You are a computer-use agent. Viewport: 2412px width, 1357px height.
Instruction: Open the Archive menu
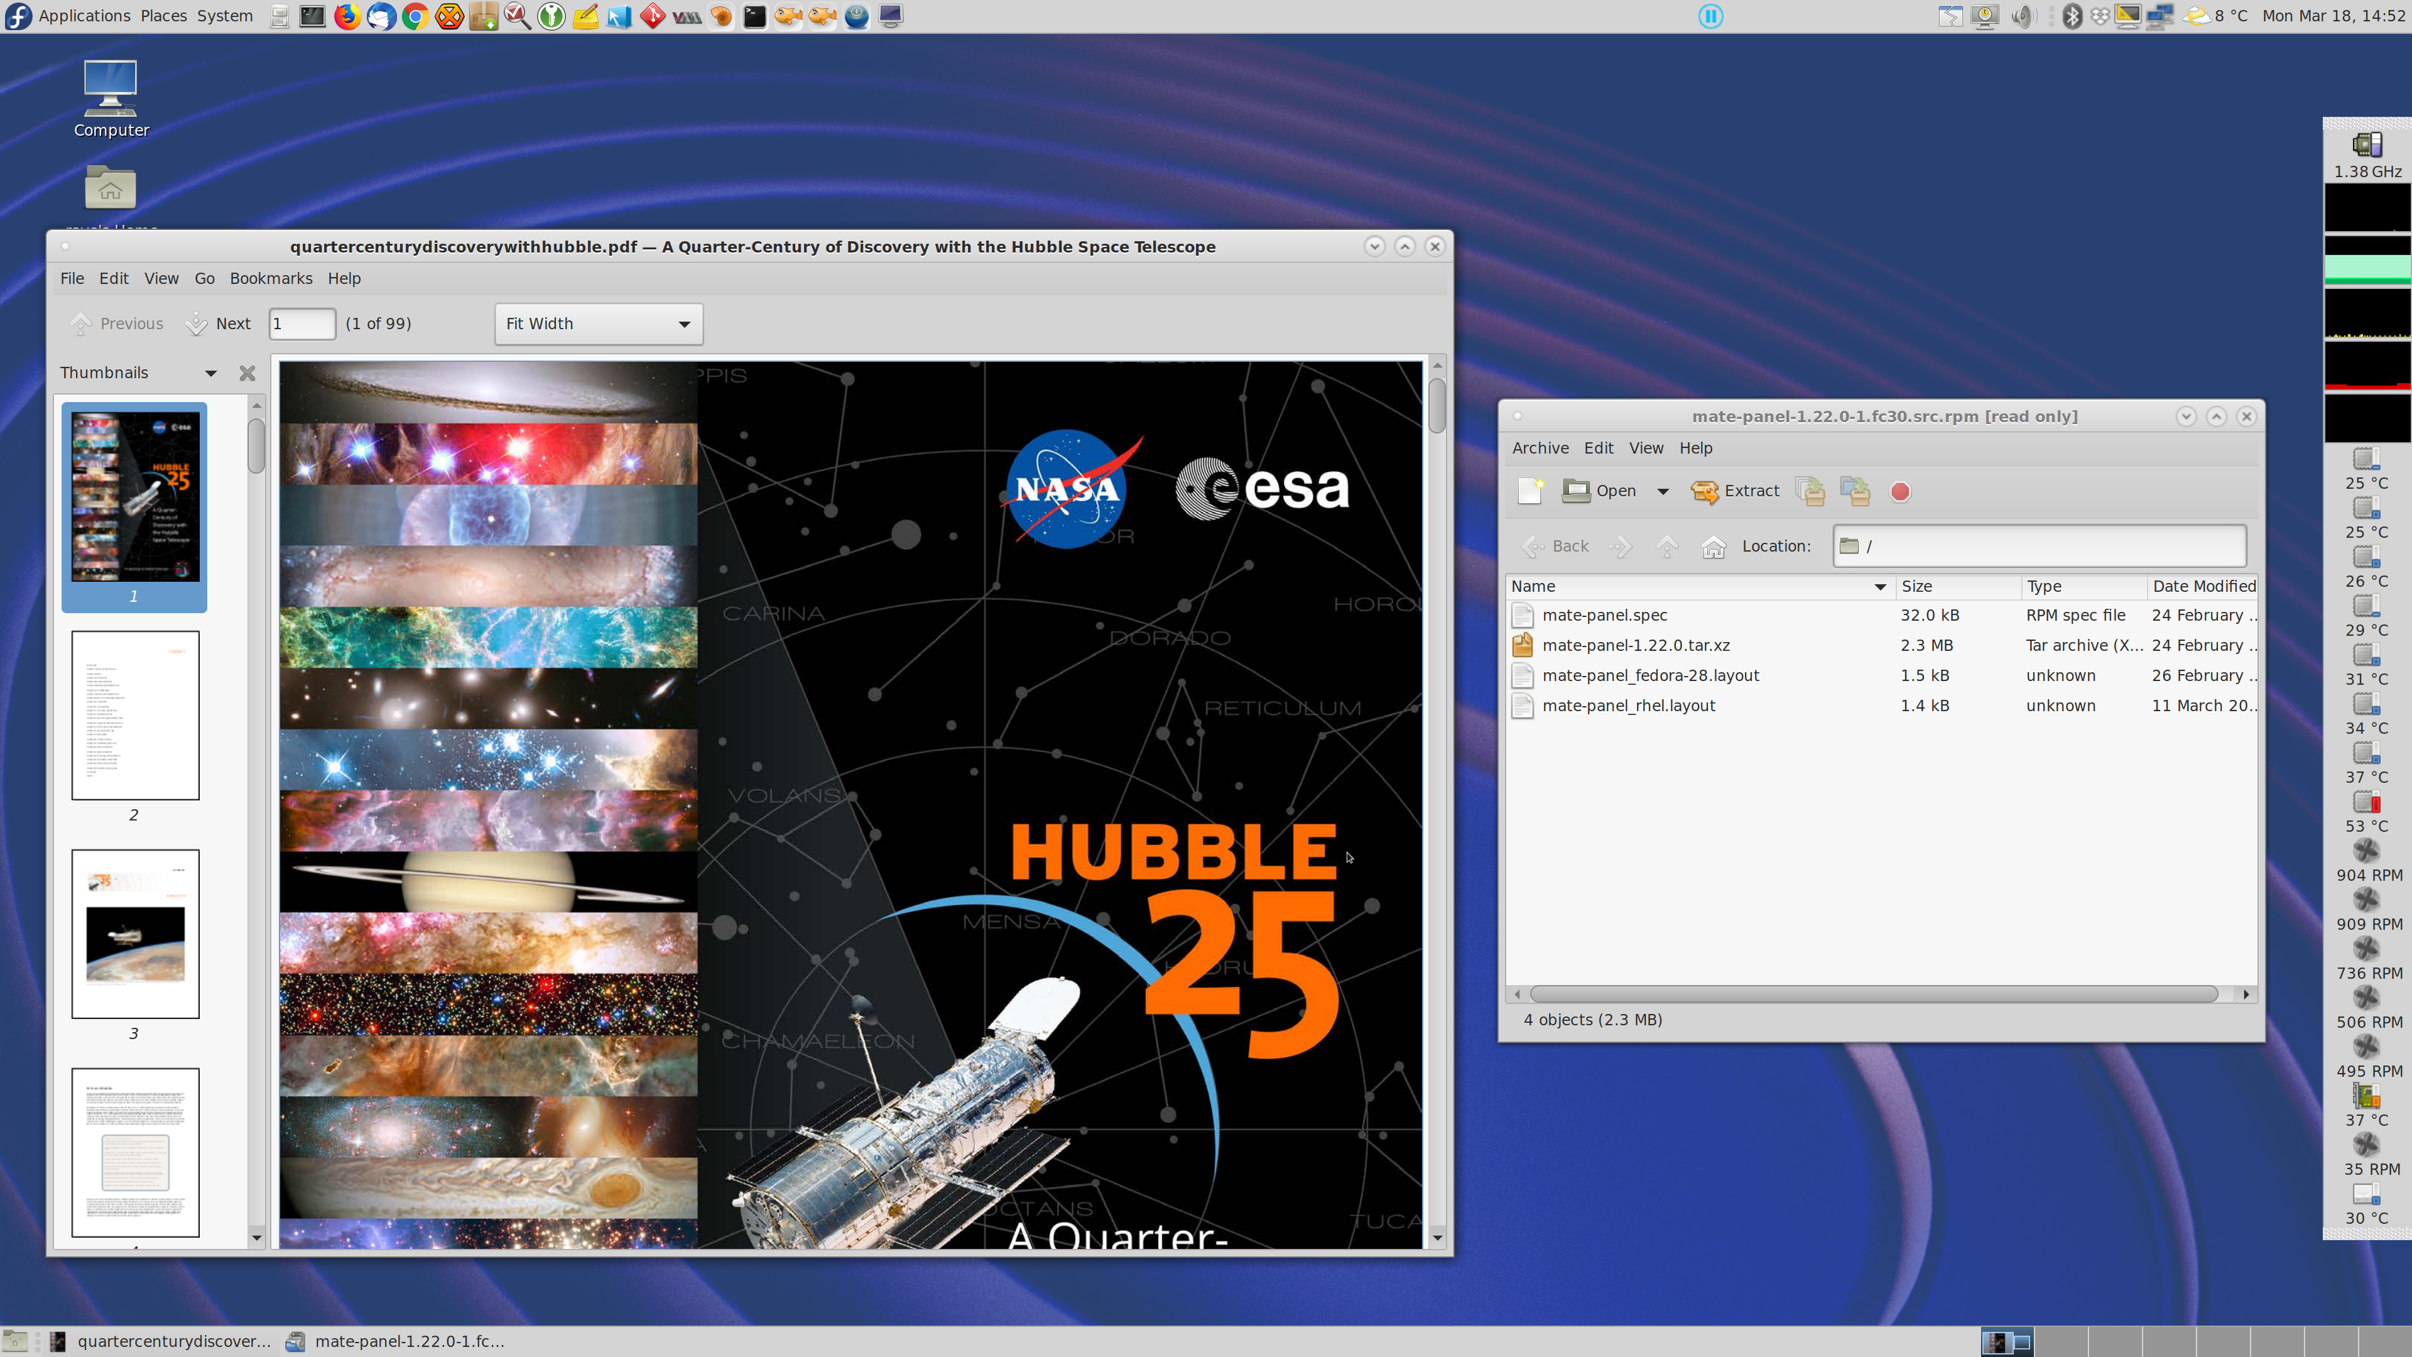coord(1540,448)
